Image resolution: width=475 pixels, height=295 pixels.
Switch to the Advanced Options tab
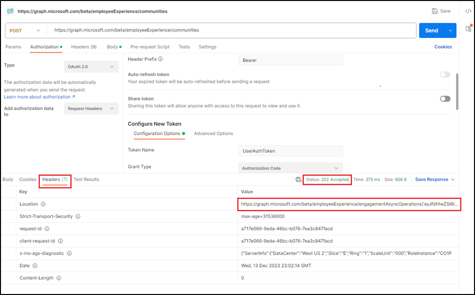click(x=214, y=134)
